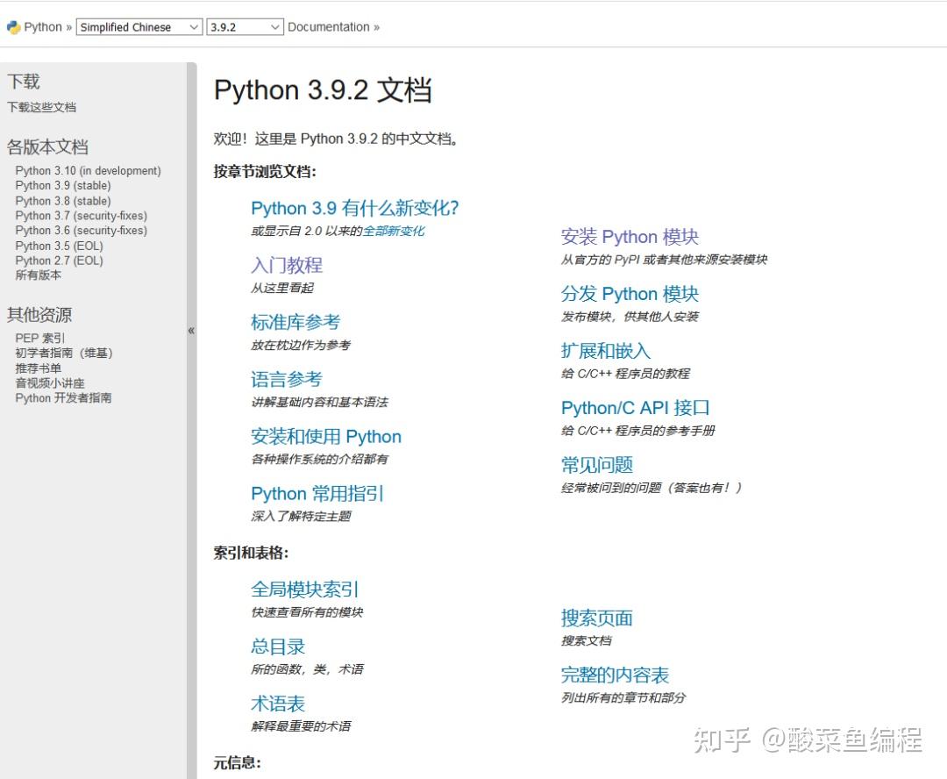Click the Python breadcrumb link
The image size is (947, 779).
click(43, 27)
